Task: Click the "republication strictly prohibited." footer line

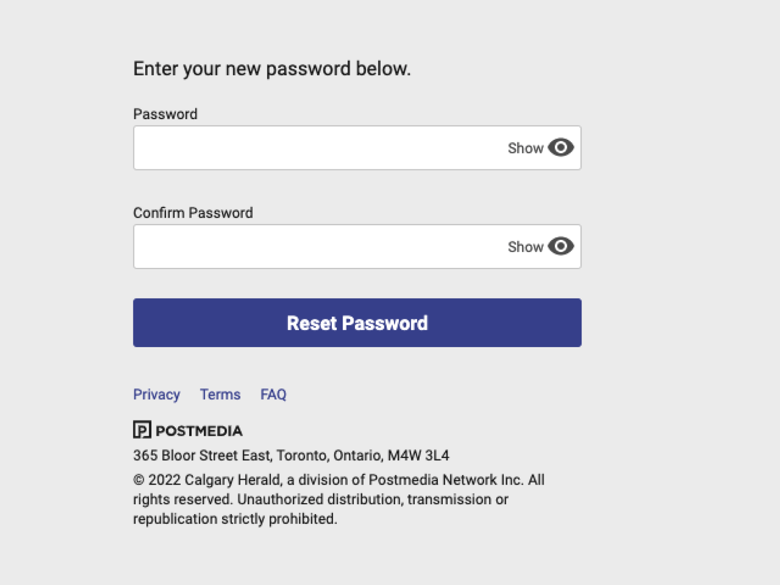Action: click(x=235, y=519)
